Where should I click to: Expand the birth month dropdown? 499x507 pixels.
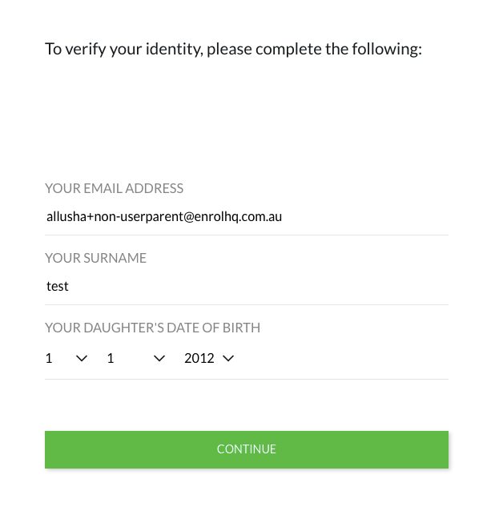coord(135,358)
